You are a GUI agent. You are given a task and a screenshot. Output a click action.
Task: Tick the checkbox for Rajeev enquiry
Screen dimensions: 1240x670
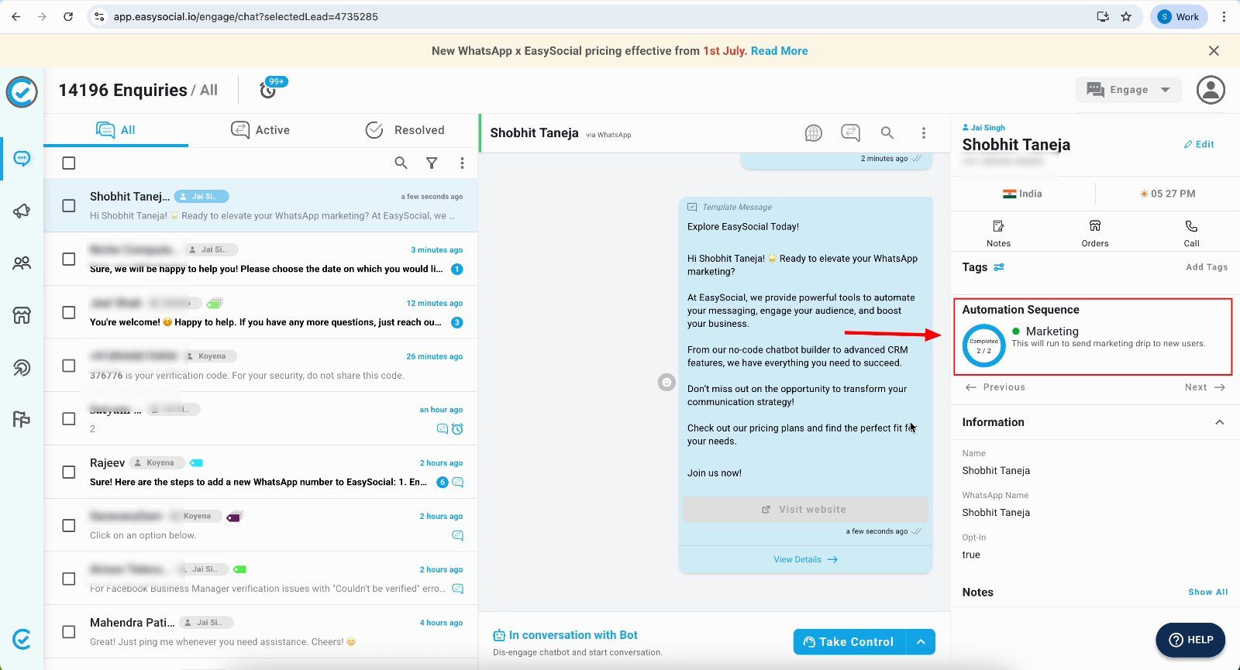pos(69,472)
